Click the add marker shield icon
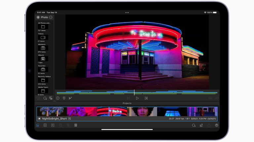 pos(64,98)
